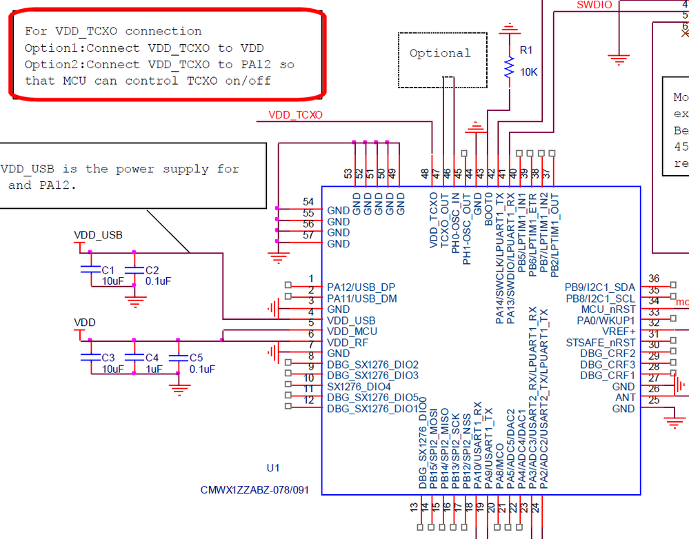Select the SWDIO net label
This screenshot has width=689, height=539.
594,5
